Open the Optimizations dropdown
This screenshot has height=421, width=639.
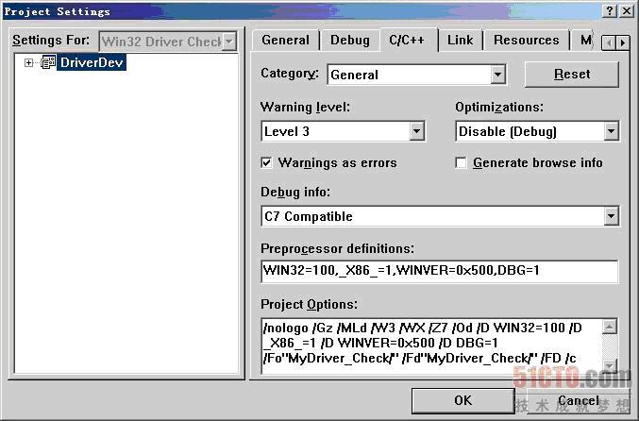[611, 131]
